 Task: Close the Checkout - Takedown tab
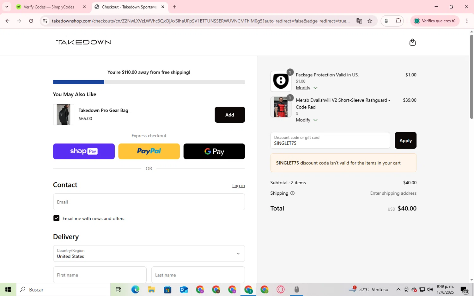(163, 7)
